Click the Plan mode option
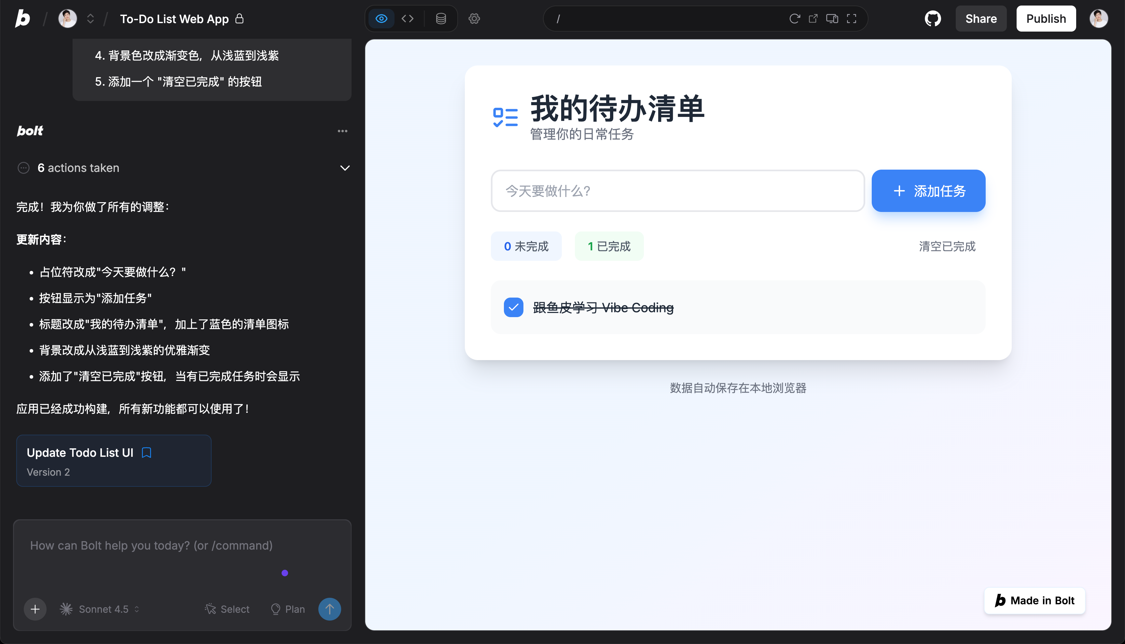The height and width of the screenshot is (644, 1125). 288,609
